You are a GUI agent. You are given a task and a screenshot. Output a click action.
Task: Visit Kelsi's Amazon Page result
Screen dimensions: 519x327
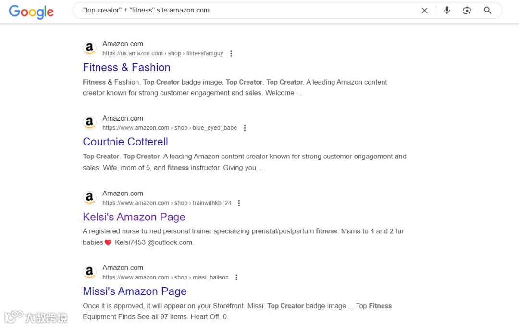(x=134, y=217)
